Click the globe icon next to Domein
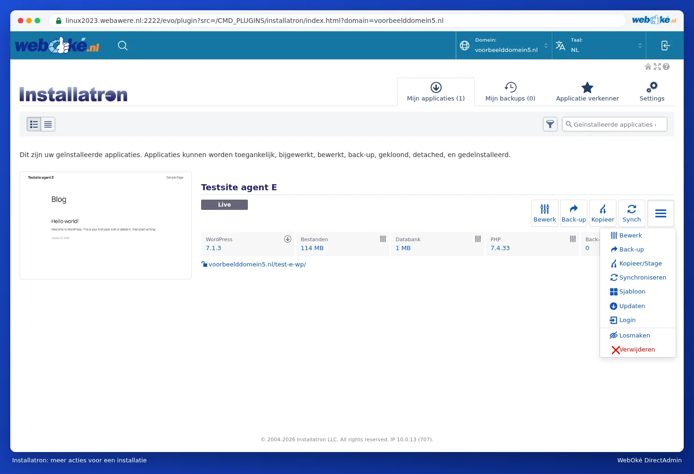 tap(464, 45)
